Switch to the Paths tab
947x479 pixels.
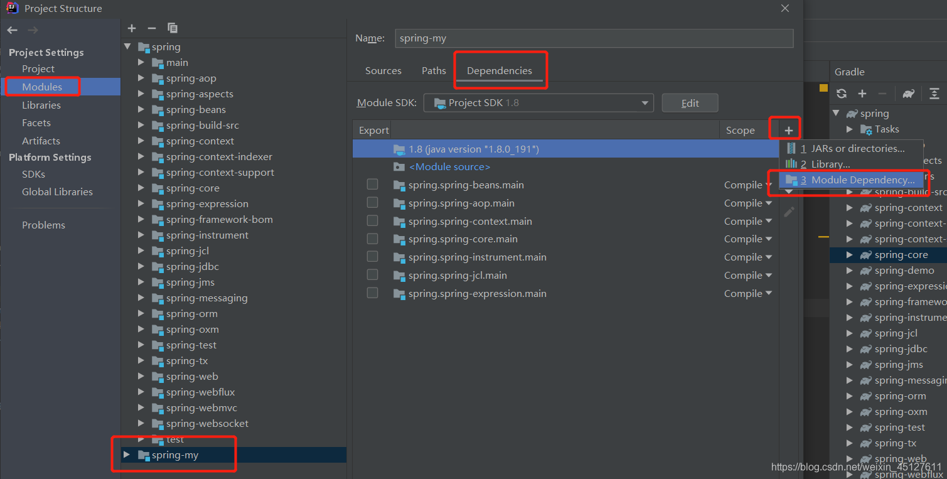tap(434, 71)
